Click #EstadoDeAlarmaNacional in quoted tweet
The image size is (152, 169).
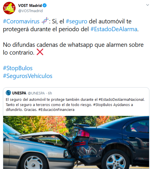coord(121,99)
